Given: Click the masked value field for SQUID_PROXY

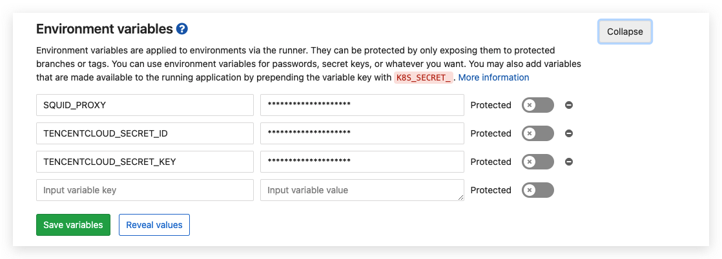Looking at the screenshot, I should (x=362, y=105).
